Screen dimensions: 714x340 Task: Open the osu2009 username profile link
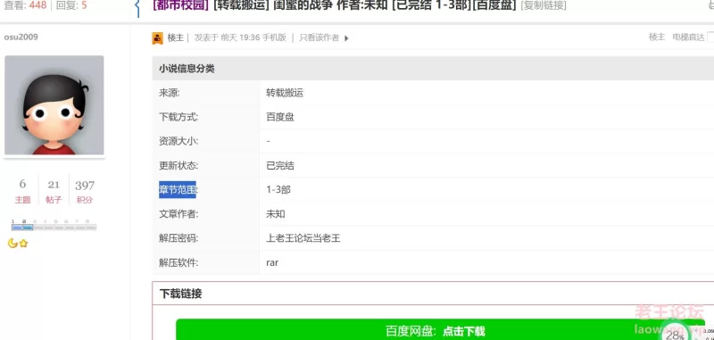pos(21,37)
